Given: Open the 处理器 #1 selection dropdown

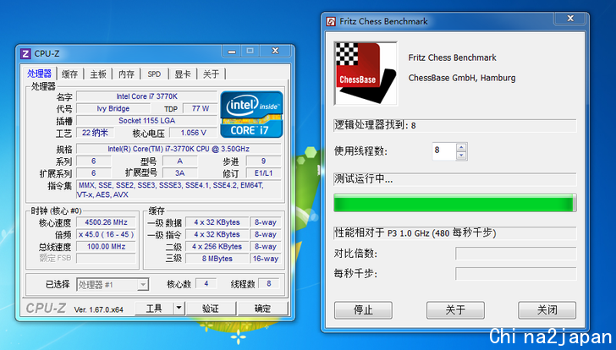Looking at the screenshot, I should pyautogui.click(x=113, y=284).
